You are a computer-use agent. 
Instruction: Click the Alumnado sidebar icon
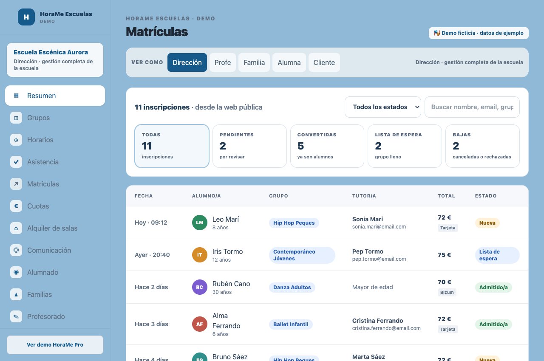pyautogui.click(x=16, y=272)
